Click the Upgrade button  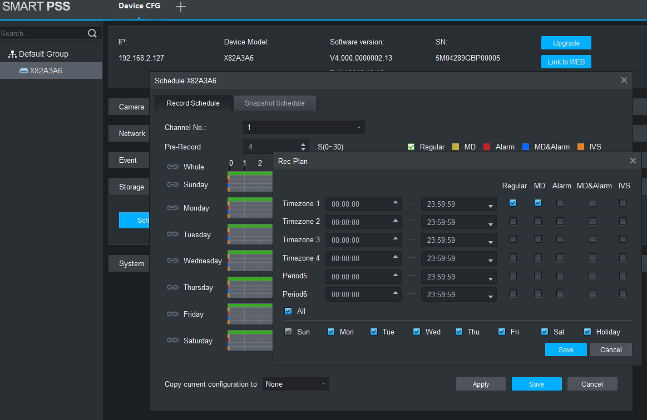point(566,43)
